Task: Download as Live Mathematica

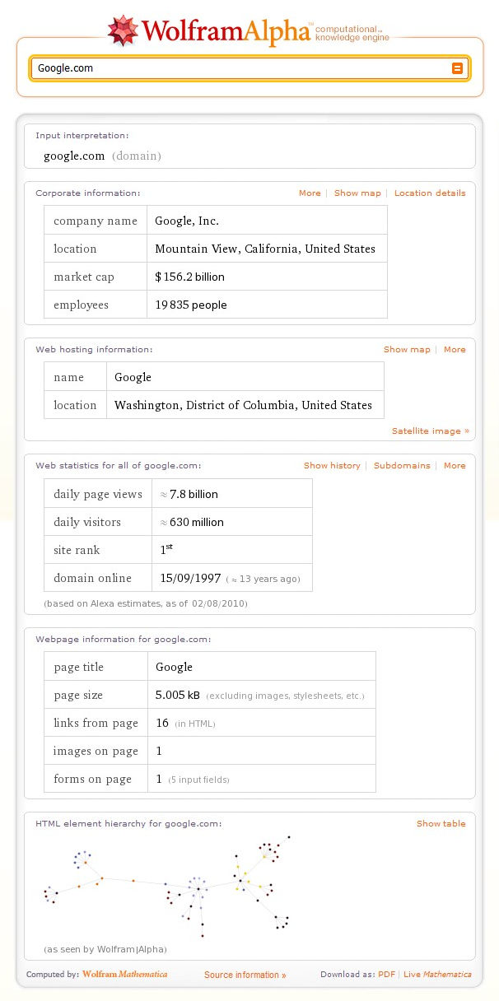Action: pyautogui.click(x=438, y=975)
